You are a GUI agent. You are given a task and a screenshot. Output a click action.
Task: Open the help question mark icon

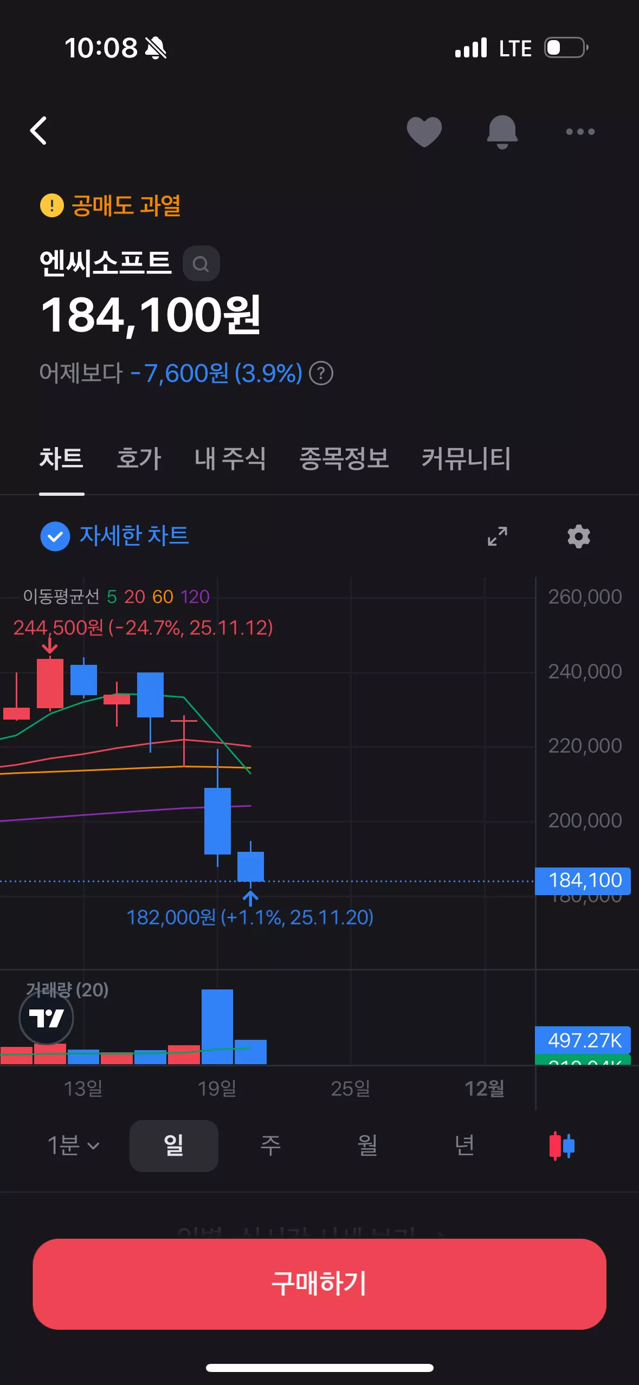point(321,373)
